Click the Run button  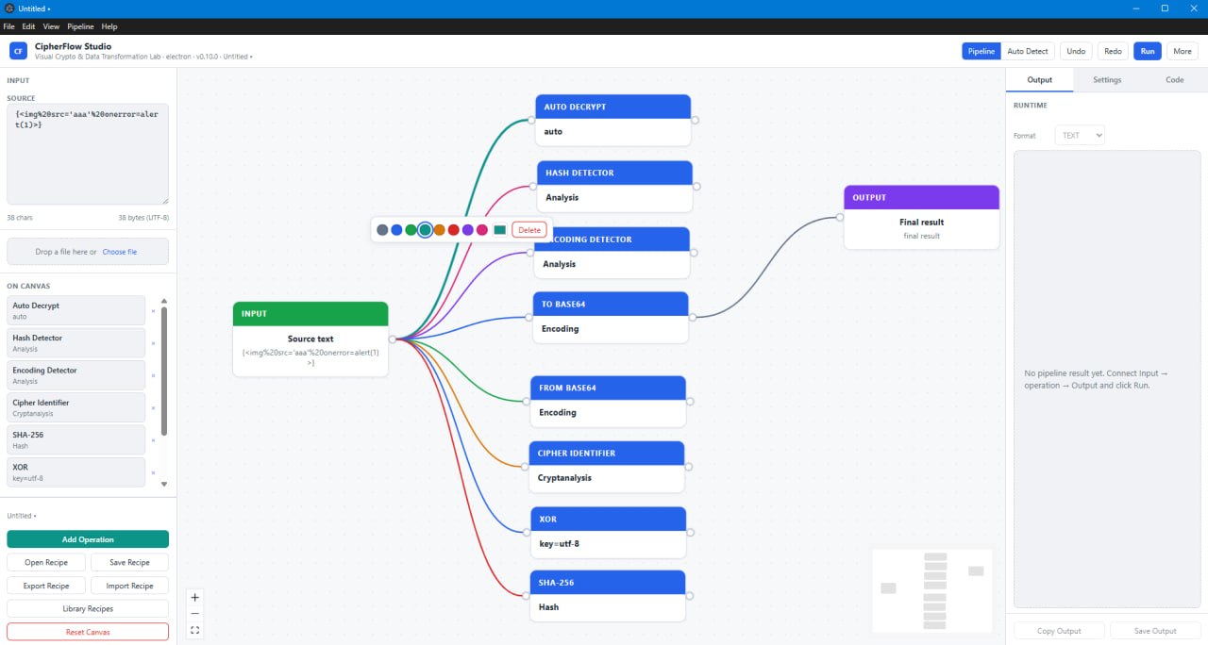point(1148,51)
